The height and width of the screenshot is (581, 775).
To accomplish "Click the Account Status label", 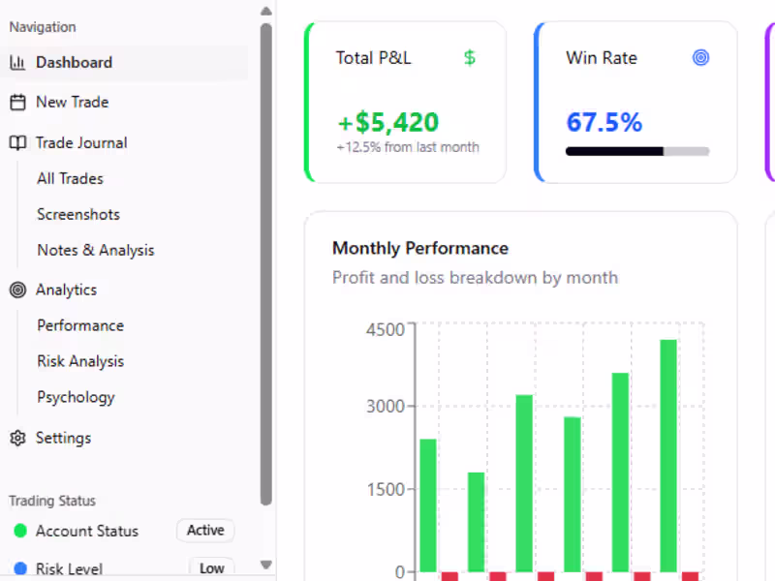I will click(87, 531).
